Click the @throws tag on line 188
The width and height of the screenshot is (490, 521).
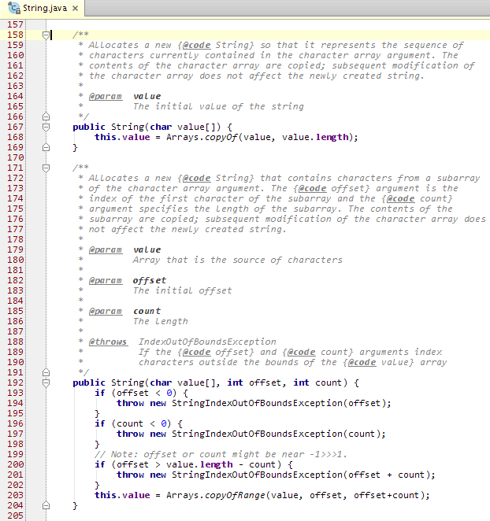pos(108,342)
